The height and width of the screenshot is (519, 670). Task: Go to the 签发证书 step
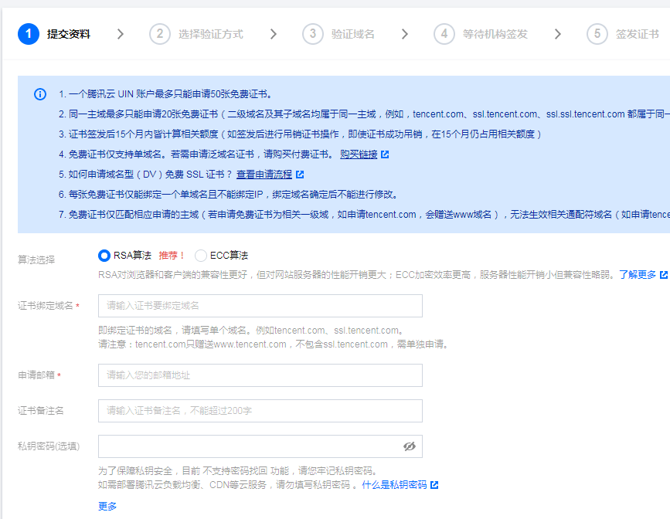pos(637,34)
